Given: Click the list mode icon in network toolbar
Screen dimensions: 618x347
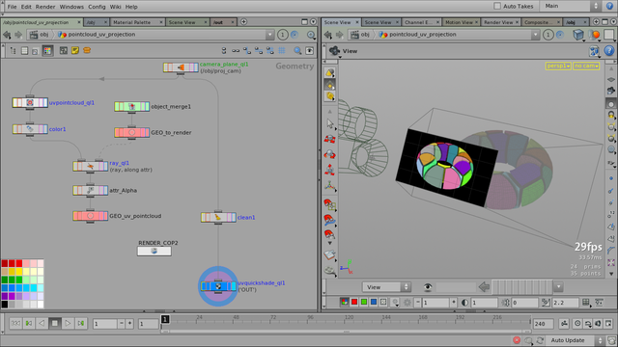Looking at the screenshot, I should pyautogui.click(x=24, y=50).
